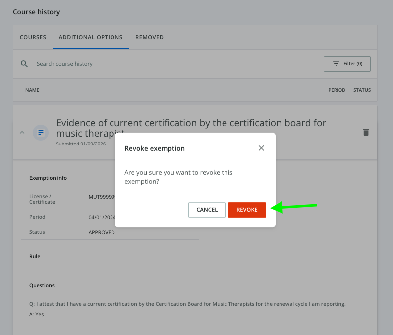Click the Revoke exemption dialog title
This screenshot has height=335, width=393.
click(x=155, y=148)
